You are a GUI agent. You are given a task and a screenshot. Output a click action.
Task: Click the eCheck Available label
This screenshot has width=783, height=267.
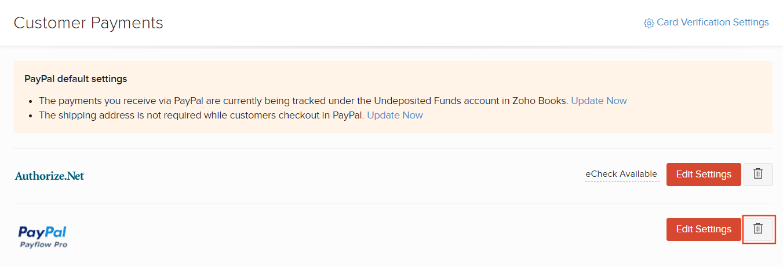pyautogui.click(x=621, y=174)
